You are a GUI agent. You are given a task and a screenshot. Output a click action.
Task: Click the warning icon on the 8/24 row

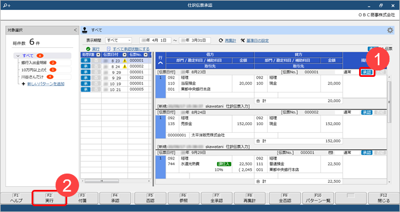click(125, 66)
